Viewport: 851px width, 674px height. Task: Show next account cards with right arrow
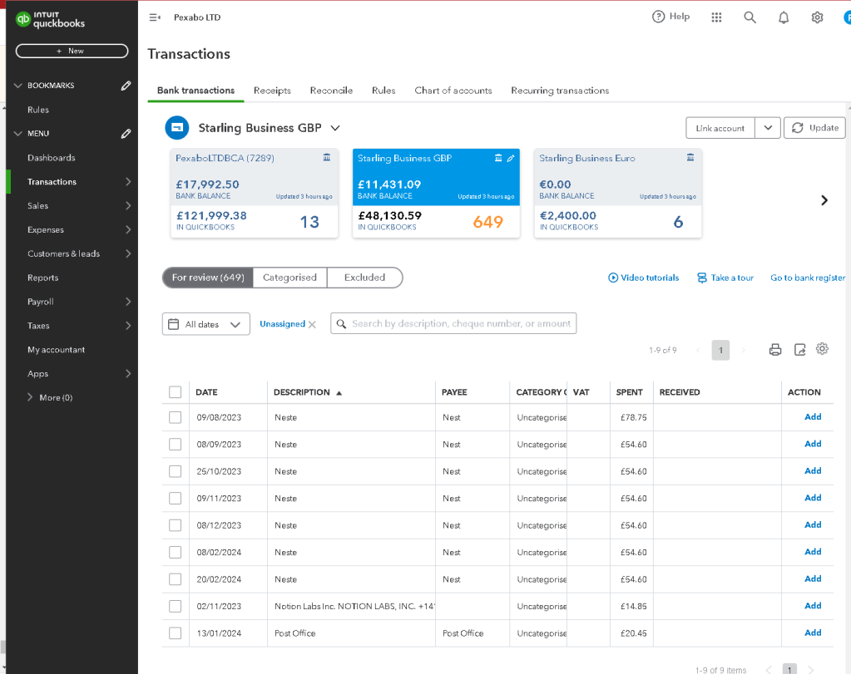click(824, 200)
